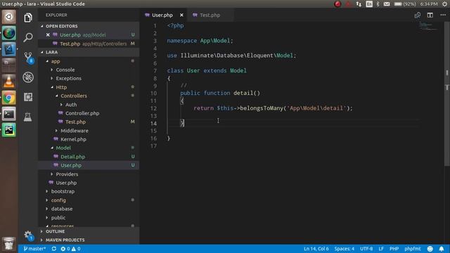
Task: Close User.php in Open Editors list
Action: (48, 34)
